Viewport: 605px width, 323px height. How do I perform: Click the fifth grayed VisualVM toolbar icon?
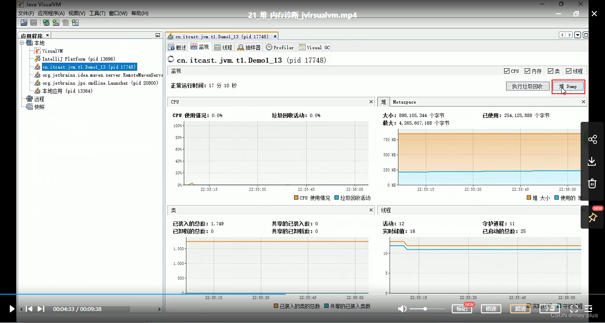[x=66, y=23]
